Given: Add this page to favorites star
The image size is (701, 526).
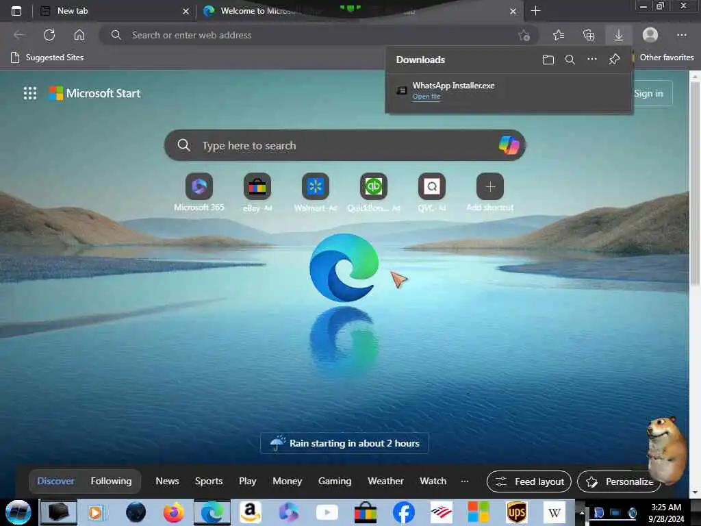Looking at the screenshot, I should [x=524, y=35].
